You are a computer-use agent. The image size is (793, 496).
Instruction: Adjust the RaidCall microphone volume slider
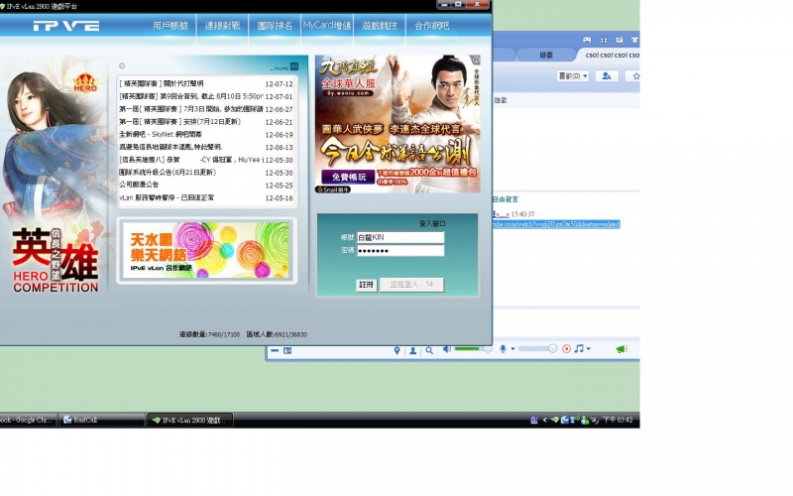click(x=537, y=348)
